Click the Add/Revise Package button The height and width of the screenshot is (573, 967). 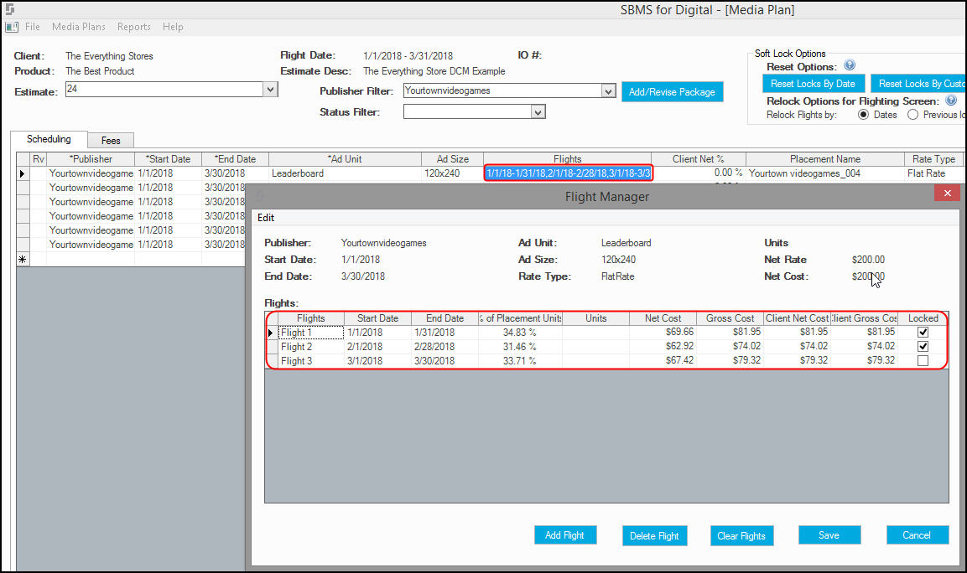tap(672, 92)
